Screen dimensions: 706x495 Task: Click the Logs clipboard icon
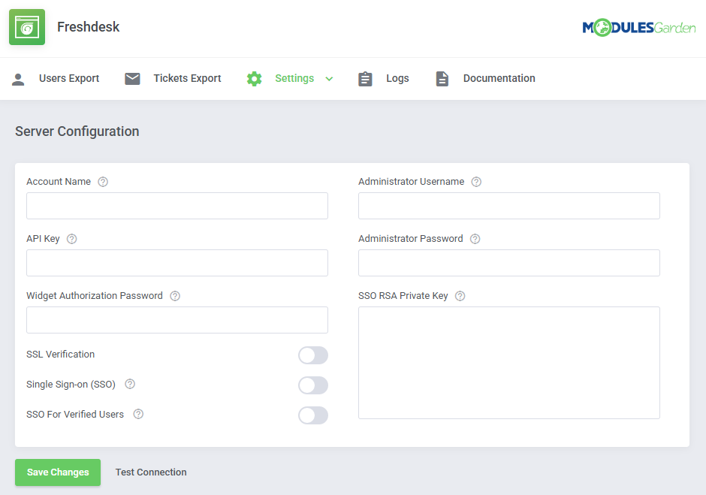pos(365,79)
